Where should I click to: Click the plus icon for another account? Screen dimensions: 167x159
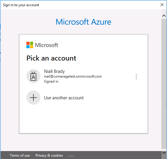point(33,98)
